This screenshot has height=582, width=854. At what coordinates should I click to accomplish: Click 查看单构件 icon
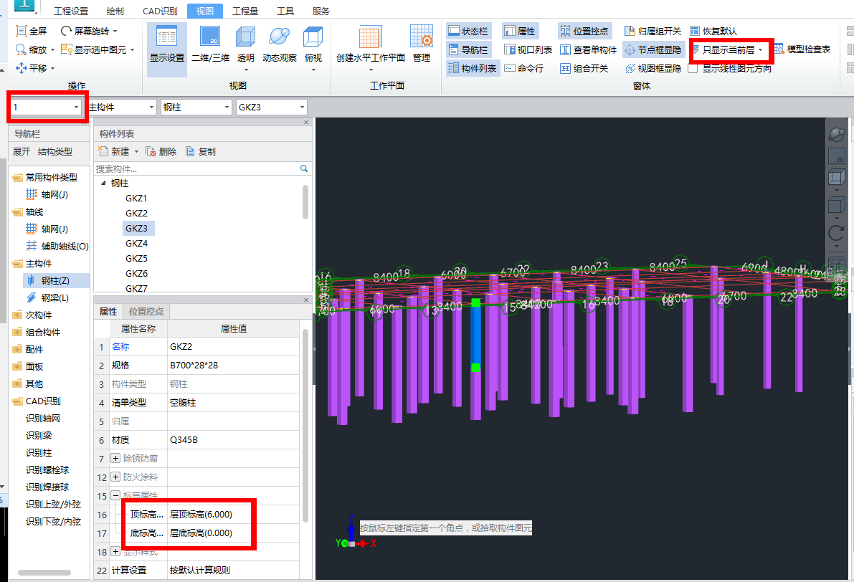pyautogui.click(x=565, y=49)
